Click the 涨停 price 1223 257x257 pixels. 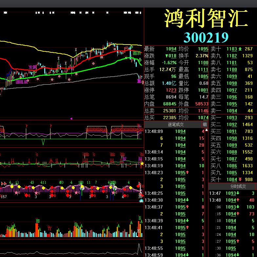pos(171,90)
